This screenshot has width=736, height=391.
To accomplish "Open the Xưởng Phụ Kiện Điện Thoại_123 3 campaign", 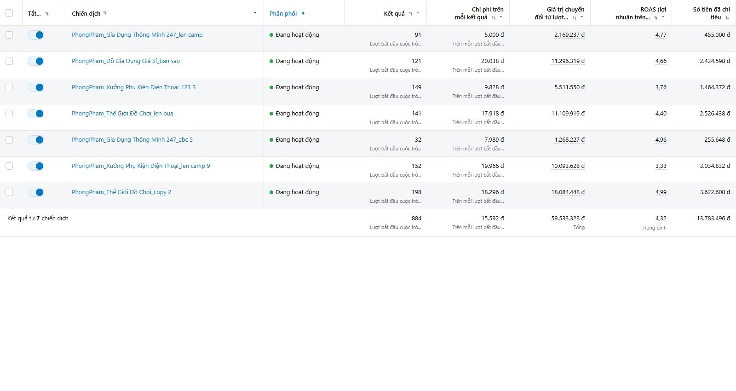I will click(133, 87).
